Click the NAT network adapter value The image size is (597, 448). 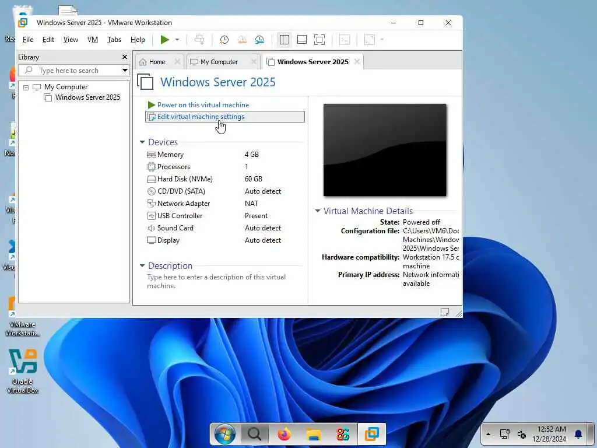coord(251,204)
